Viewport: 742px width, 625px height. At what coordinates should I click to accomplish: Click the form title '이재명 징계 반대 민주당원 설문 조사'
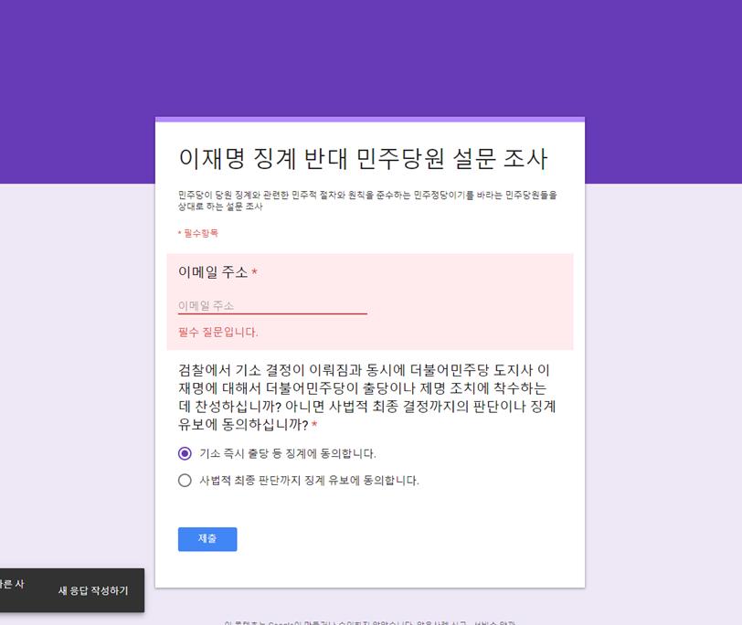point(363,158)
